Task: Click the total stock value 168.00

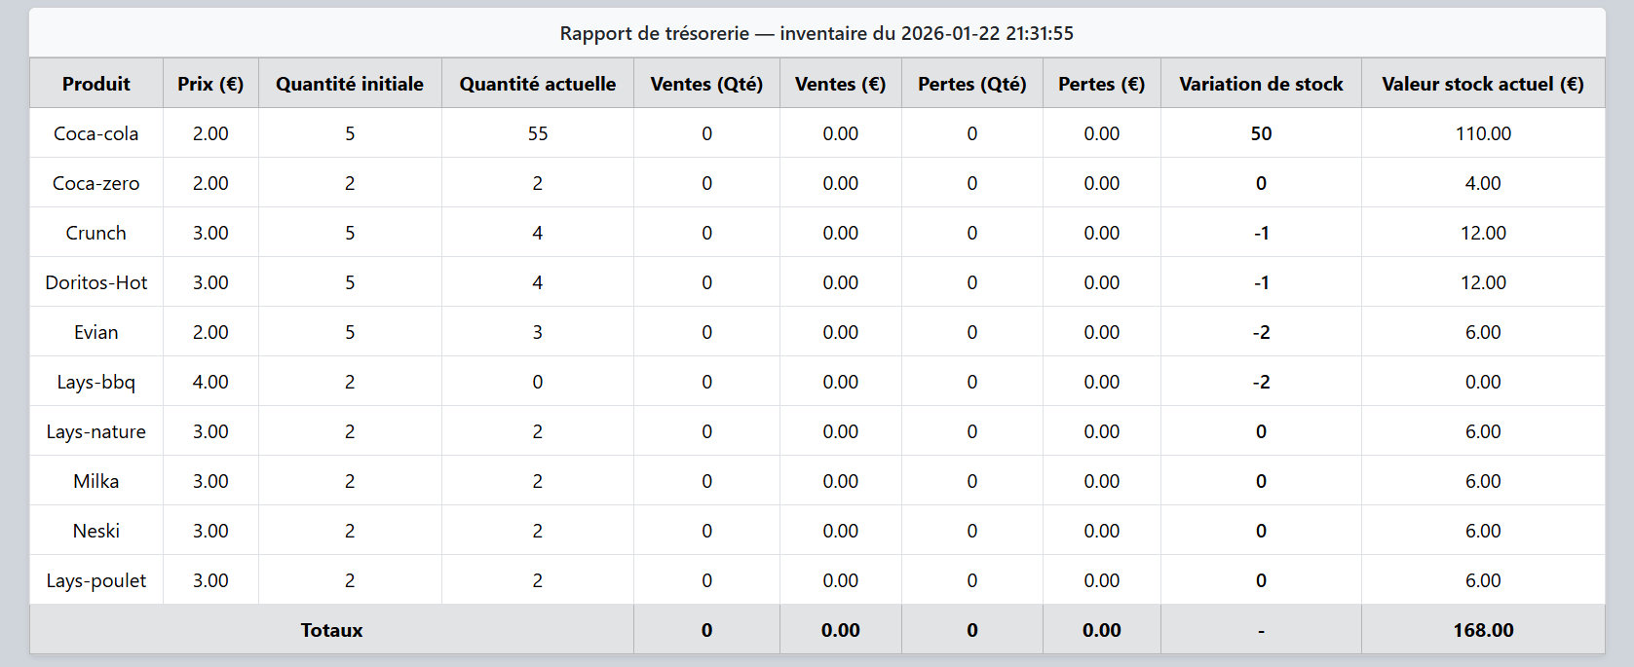Action: click(1482, 630)
